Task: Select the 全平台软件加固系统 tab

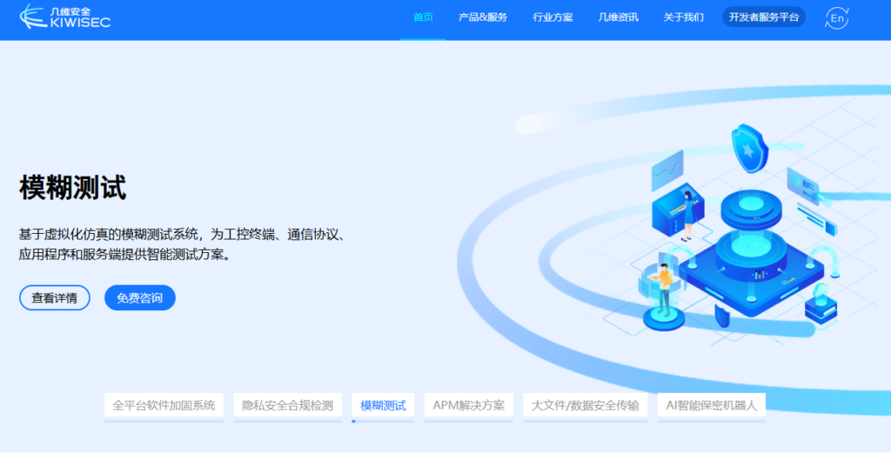Action: tap(164, 405)
